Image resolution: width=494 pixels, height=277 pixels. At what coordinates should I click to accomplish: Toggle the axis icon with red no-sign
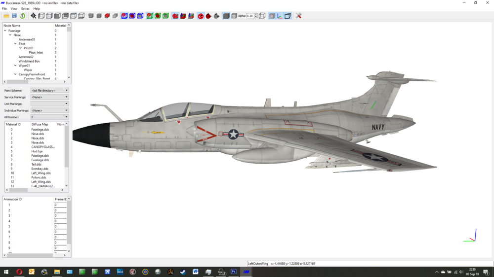pyautogui.click(x=175, y=16)
